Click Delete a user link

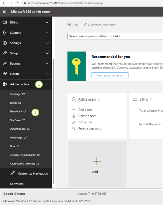tap(87, 116)
